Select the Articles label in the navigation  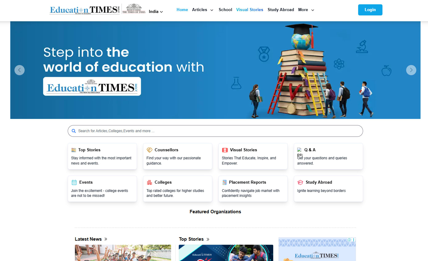click(200, 10)
